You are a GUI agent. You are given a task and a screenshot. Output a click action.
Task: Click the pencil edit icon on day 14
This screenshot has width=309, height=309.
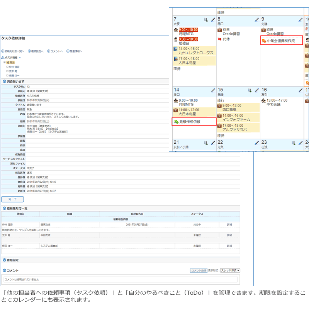tap(213, 90)
